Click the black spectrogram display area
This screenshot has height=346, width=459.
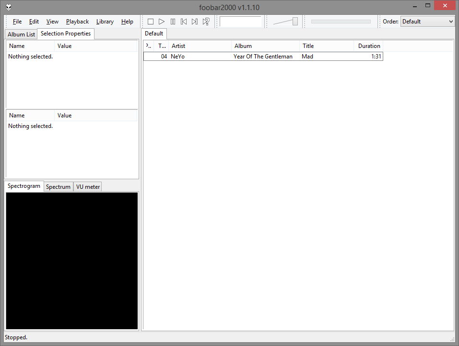tap(72, 261)
